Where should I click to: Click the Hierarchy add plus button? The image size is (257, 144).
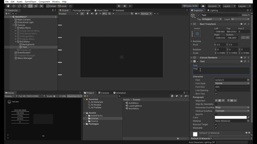point(6,14)
